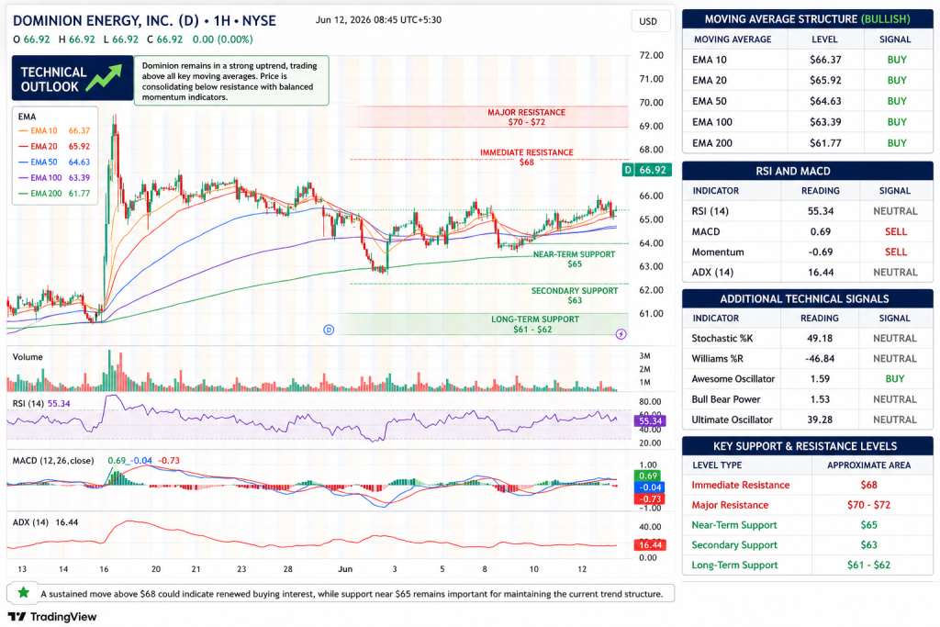
Task: Click the red 16.44 ADX axis tag
Action: (650, 545)
